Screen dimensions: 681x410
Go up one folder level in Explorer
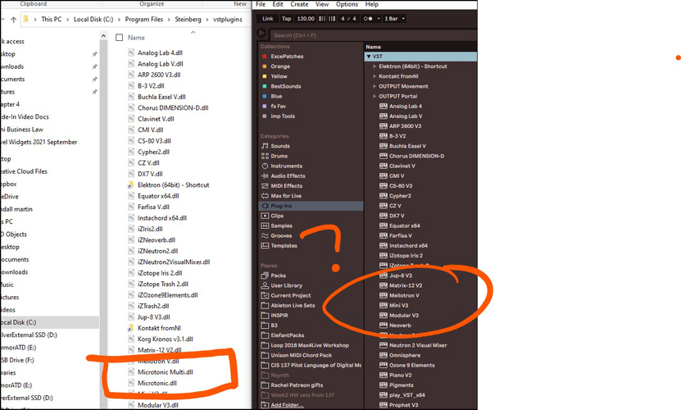click(13, 20)
